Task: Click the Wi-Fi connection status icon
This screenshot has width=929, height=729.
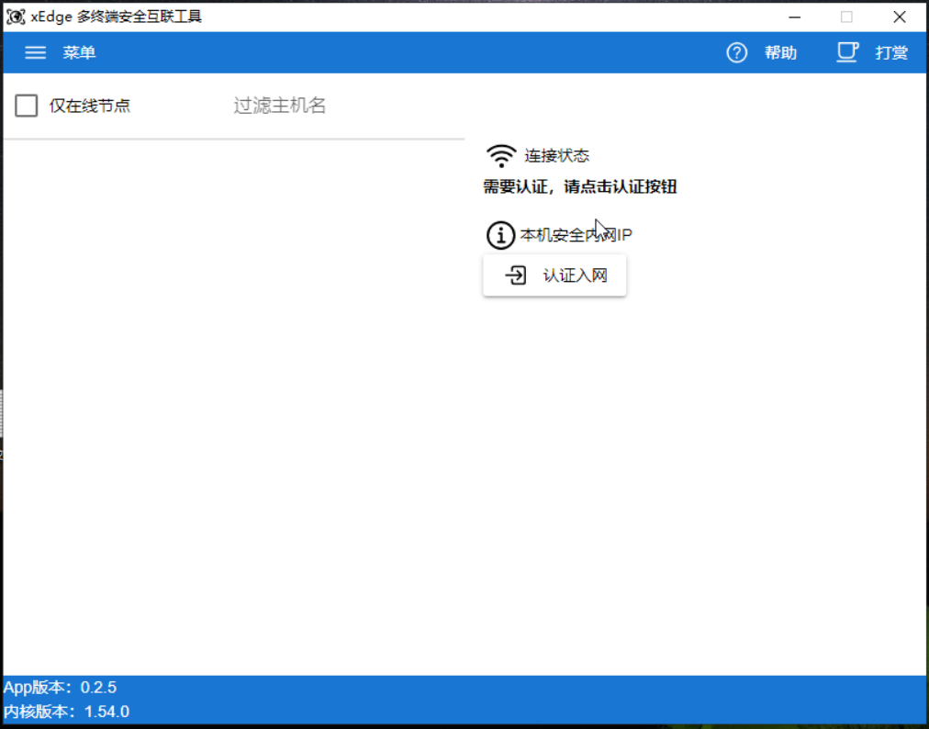Action: coord(500,154)
